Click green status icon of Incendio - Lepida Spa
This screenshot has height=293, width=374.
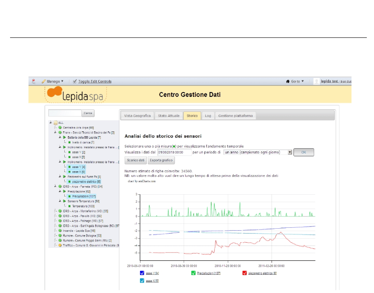pyautogui.click(x=60, y=231)
